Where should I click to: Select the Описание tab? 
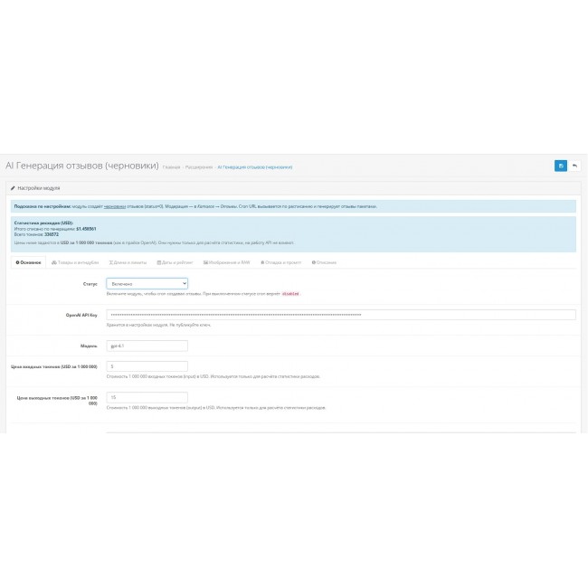[x=324, y=262]
